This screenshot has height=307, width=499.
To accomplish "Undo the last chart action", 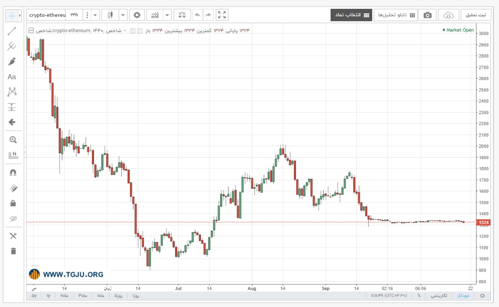I will point(198,15).
